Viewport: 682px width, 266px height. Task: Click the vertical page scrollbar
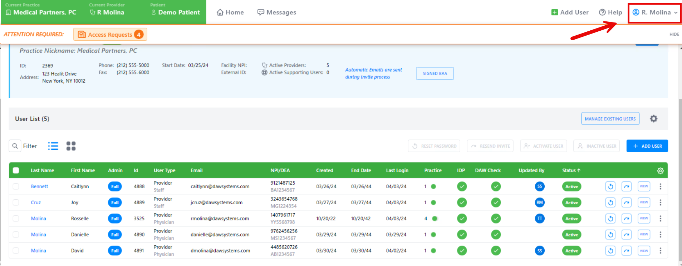(x=680, y=180)
